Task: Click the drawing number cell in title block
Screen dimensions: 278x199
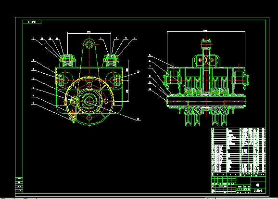Action: (x=258, y=191)
